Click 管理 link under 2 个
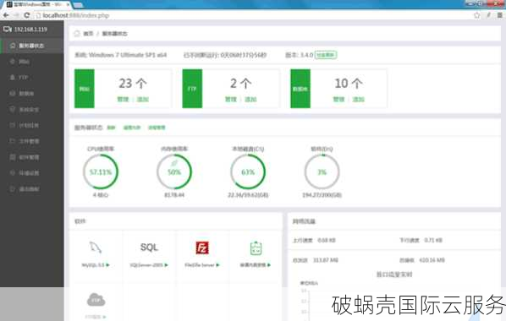Image resolution: width=506 pixels, height=321 pixels. tap(231, 100)
